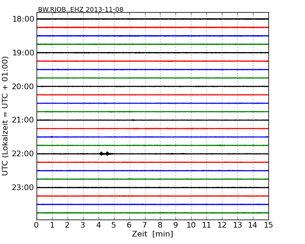The width and height of the screenshot is (305, 244).
Task: Click the 20:00 y-axis time label
Action: pyautogui.click(x=23, y=86)
